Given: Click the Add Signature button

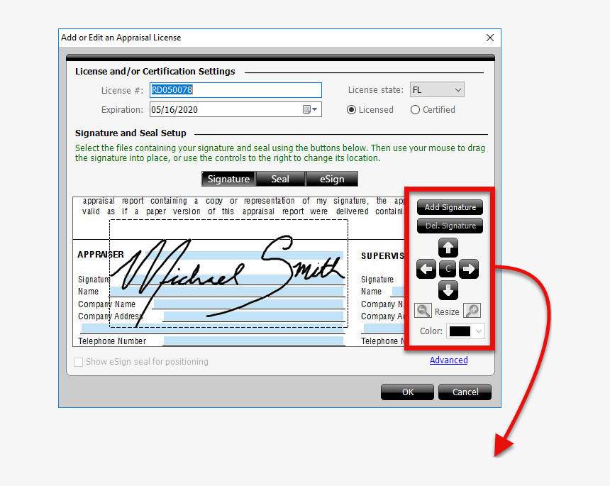Looking at the screenshot, I should 449,207.
